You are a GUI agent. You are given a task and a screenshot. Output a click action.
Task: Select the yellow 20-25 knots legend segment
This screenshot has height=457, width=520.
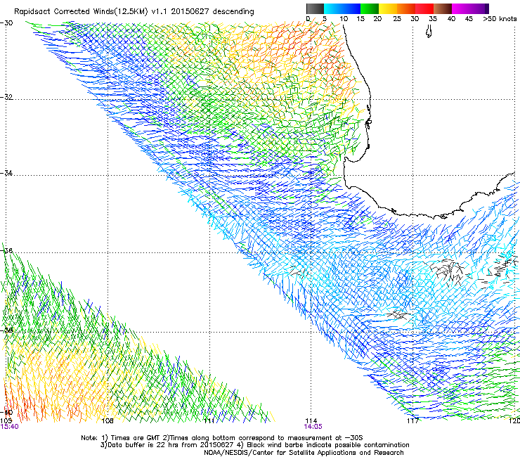tap(388, 8)
